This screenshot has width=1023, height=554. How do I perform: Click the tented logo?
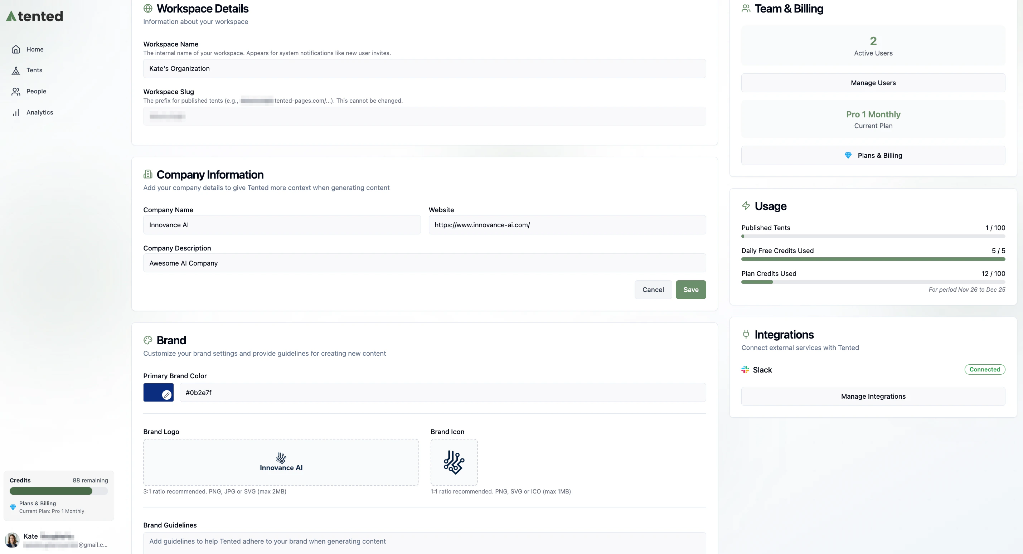pyautogui.click(x=34, y=16)
